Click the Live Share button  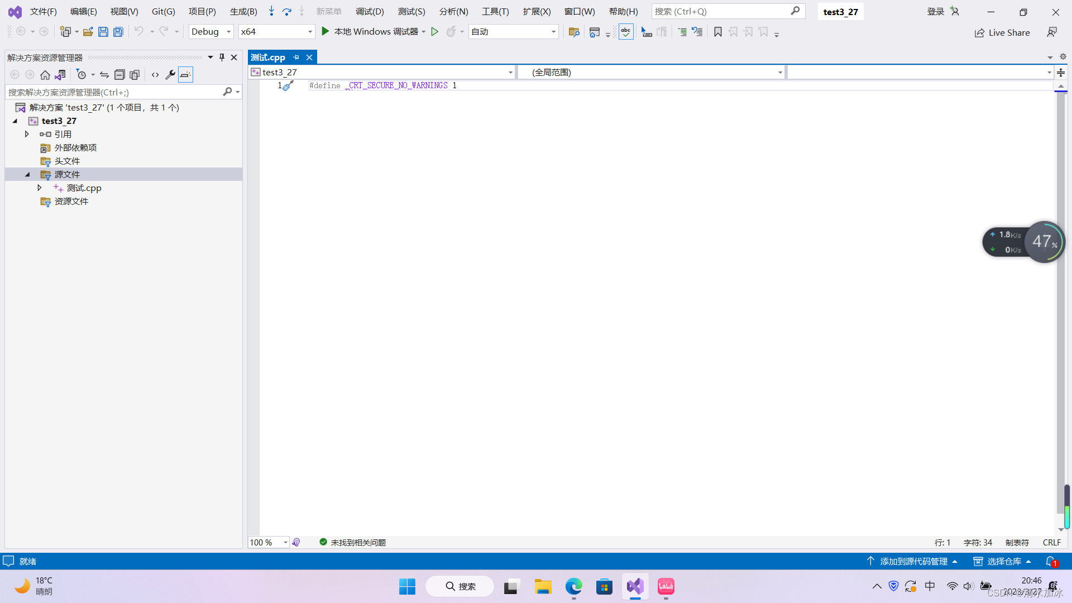[1002, 32]
